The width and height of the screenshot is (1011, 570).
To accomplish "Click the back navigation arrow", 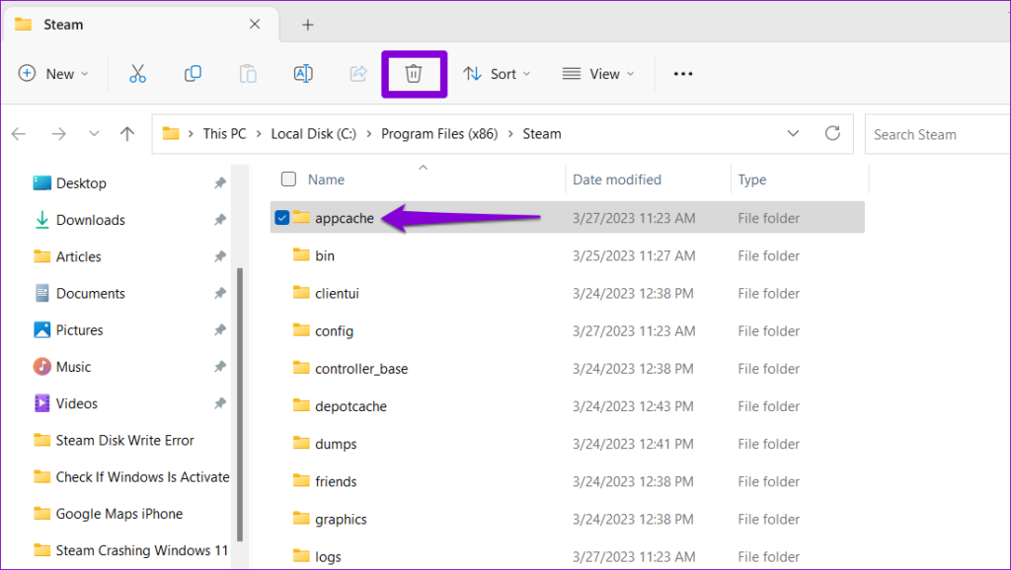I will coord(18,133).
